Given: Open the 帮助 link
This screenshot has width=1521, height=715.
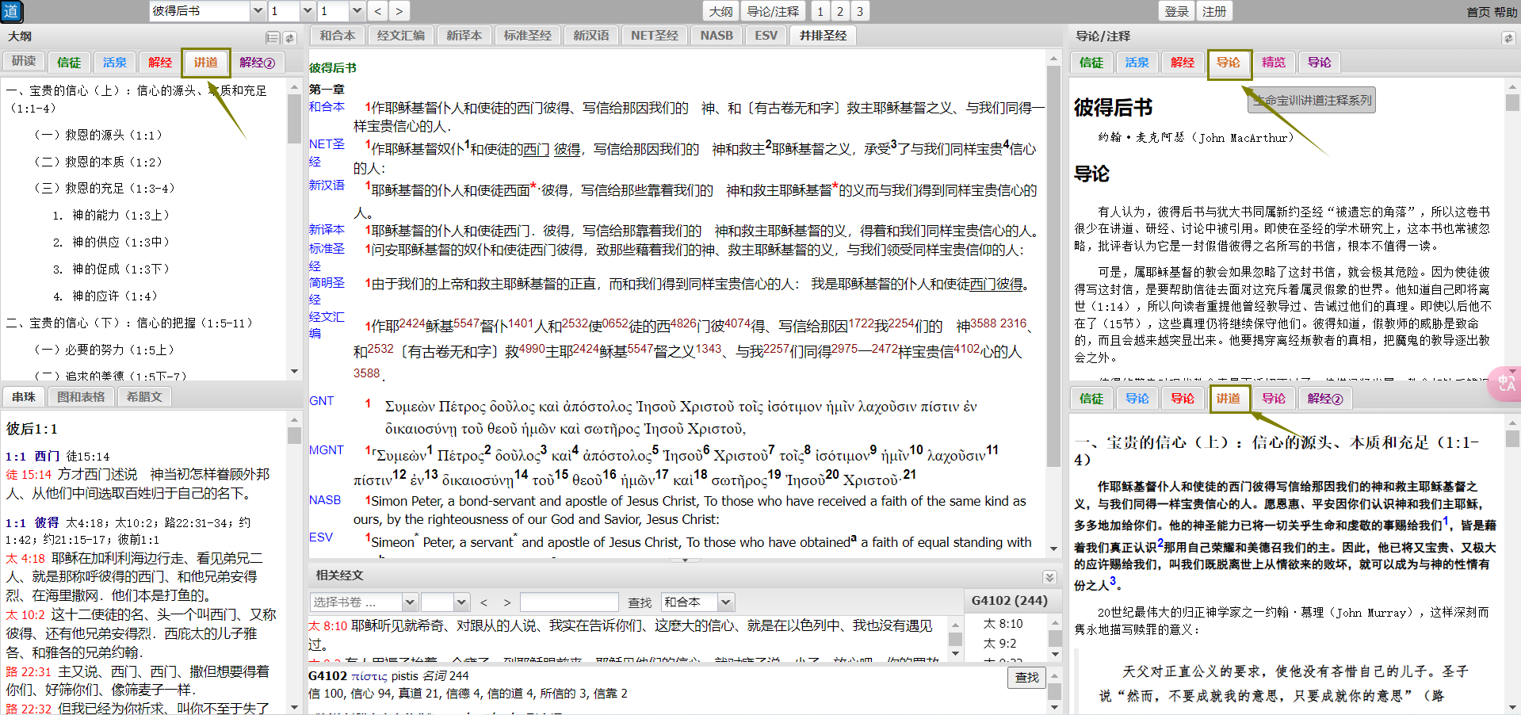Looking at the screenshot, I should pyautogui.click(x=1505, y=12).
